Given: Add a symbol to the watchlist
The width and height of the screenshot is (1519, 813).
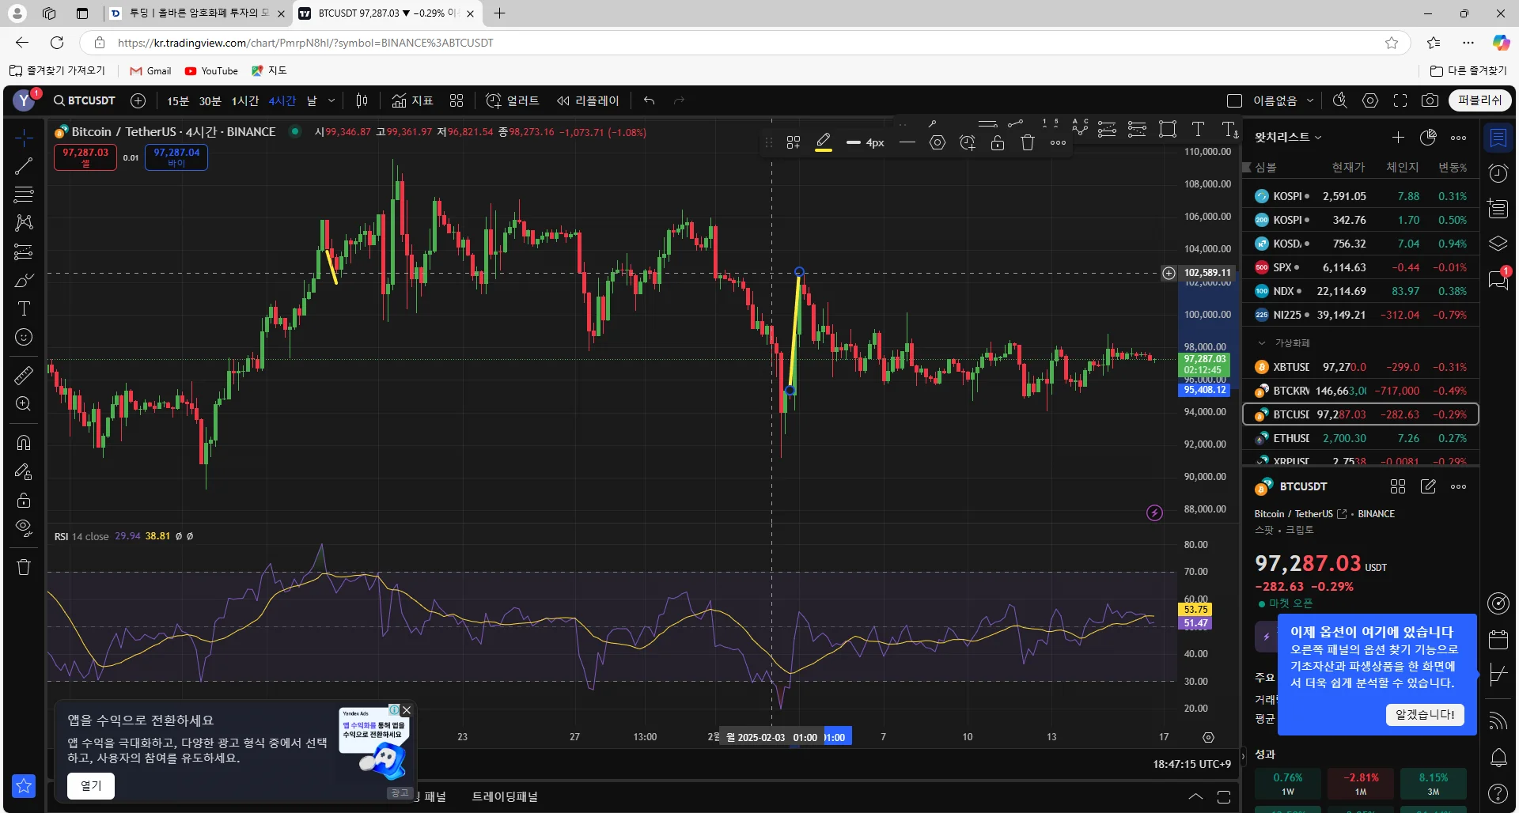Looking at the screenshot, I should click(x=1398, y=138).
